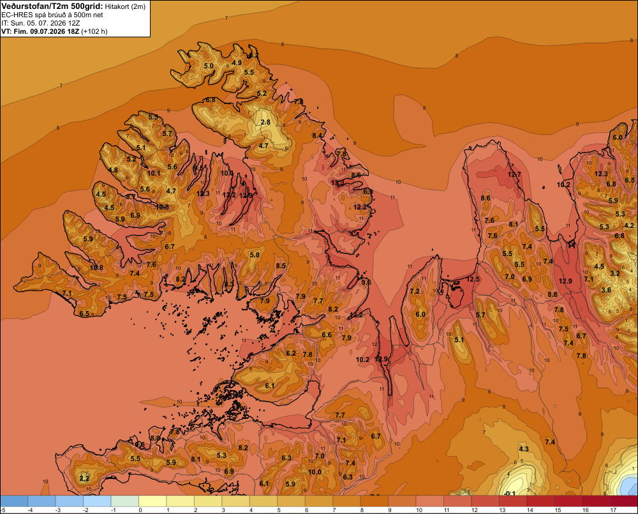Pick the pale yellow legend swatch between 0 and 1
638x514 pixels.
152,501
